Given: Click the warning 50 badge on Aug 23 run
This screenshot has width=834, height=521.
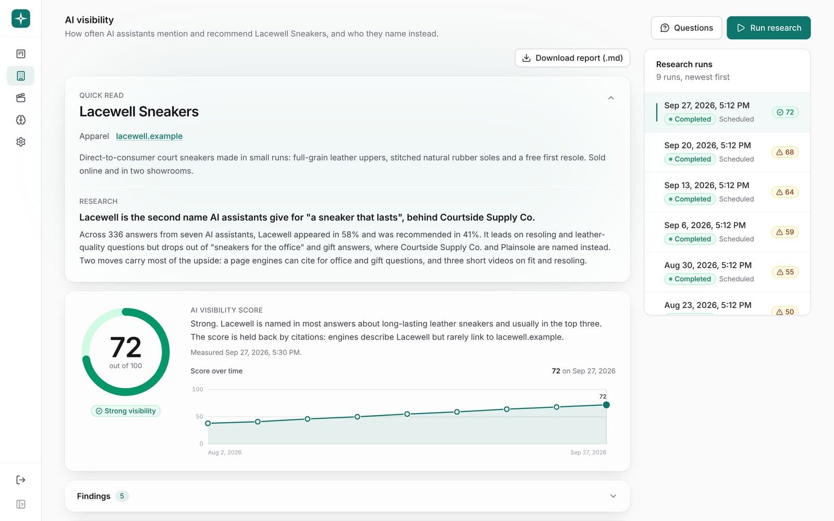Looking at the screenshot, I should coord(785,312).
